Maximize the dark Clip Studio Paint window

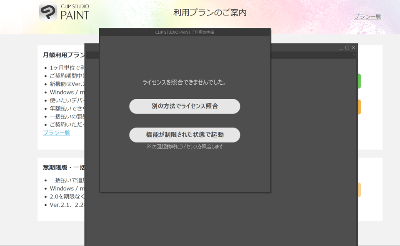pos(347,48)
